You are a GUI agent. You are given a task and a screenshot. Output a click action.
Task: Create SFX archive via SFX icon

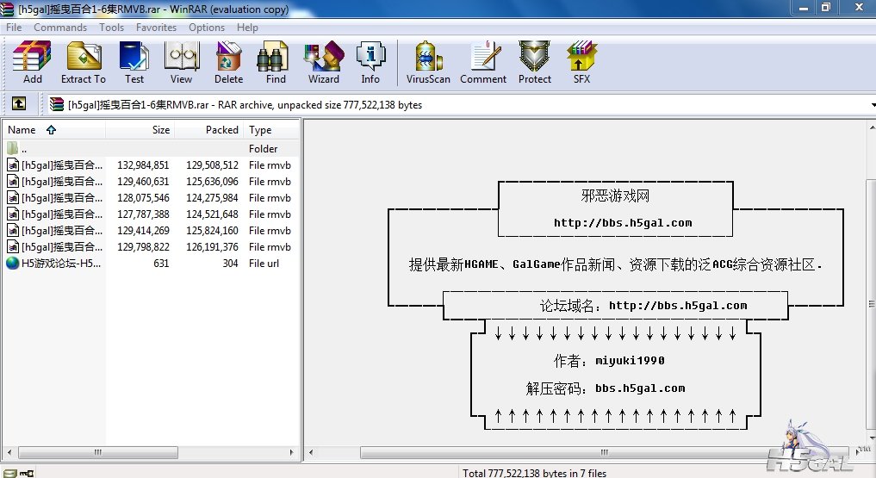[581, 63]
